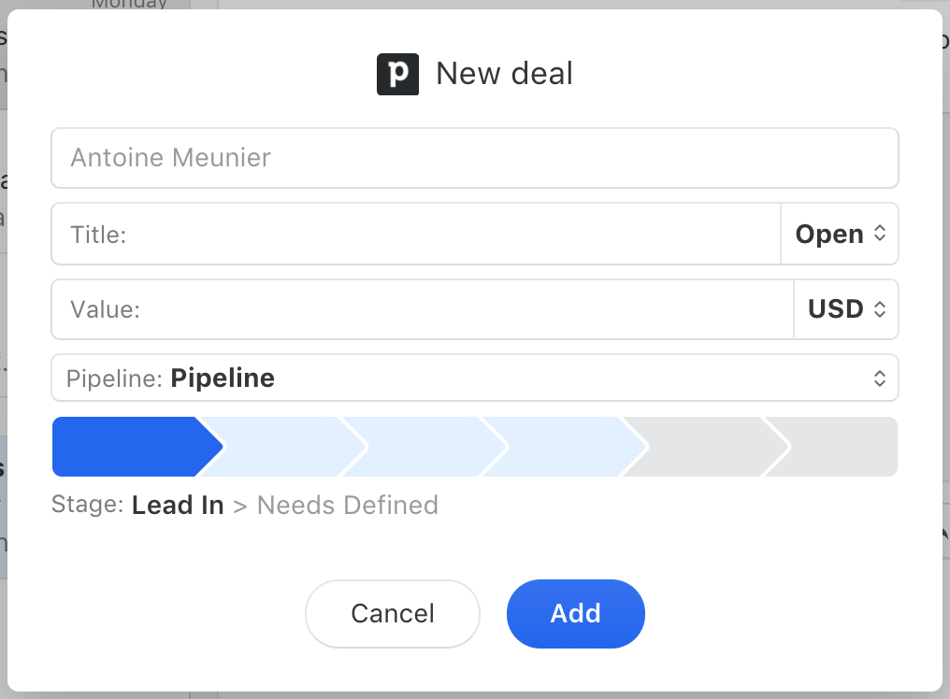Open the USD currency dropdown

846,309
